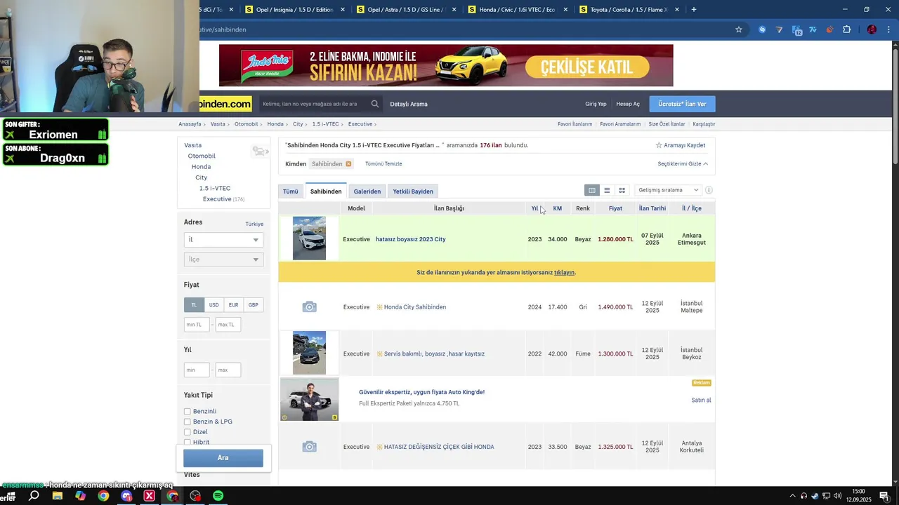Open a new browser tab
The height and width of the screenshot is (505, 899).
(x=694, y=10)
